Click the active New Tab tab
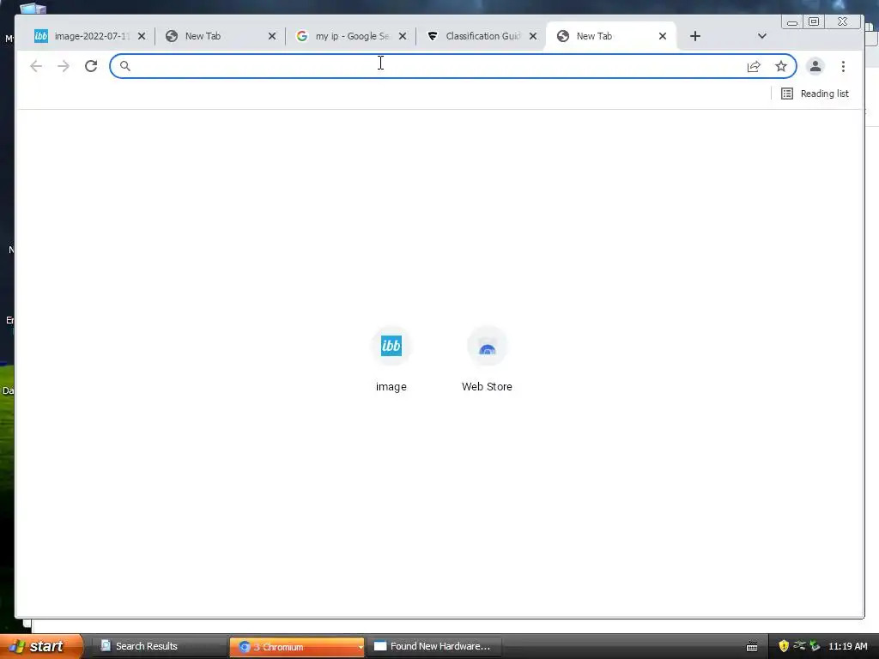This screenshot has width=879, height=659. click(611, 36)
